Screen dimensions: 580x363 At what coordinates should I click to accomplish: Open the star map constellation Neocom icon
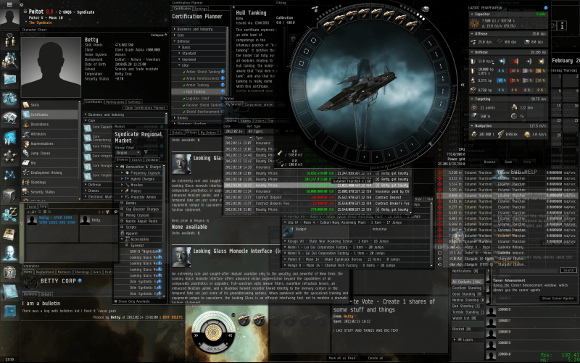[9, 175]
